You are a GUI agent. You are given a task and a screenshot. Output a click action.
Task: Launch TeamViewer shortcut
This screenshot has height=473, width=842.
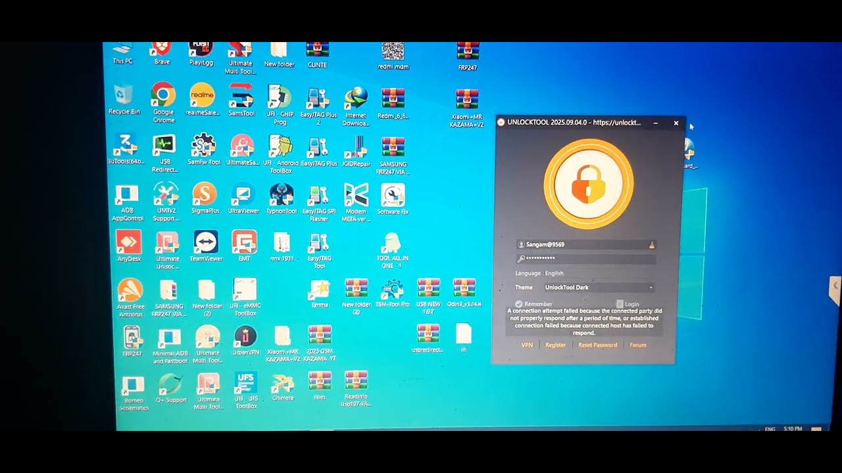click(206, 246)
